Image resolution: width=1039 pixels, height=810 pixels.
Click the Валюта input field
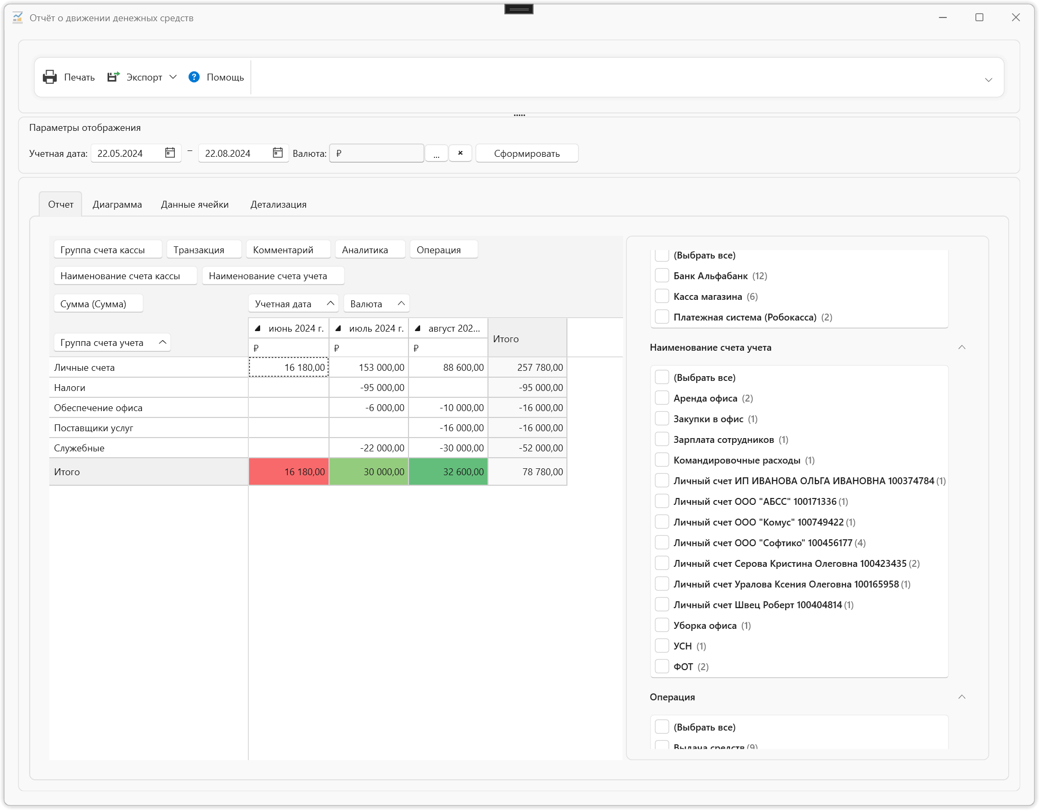(x=377, y=153)
